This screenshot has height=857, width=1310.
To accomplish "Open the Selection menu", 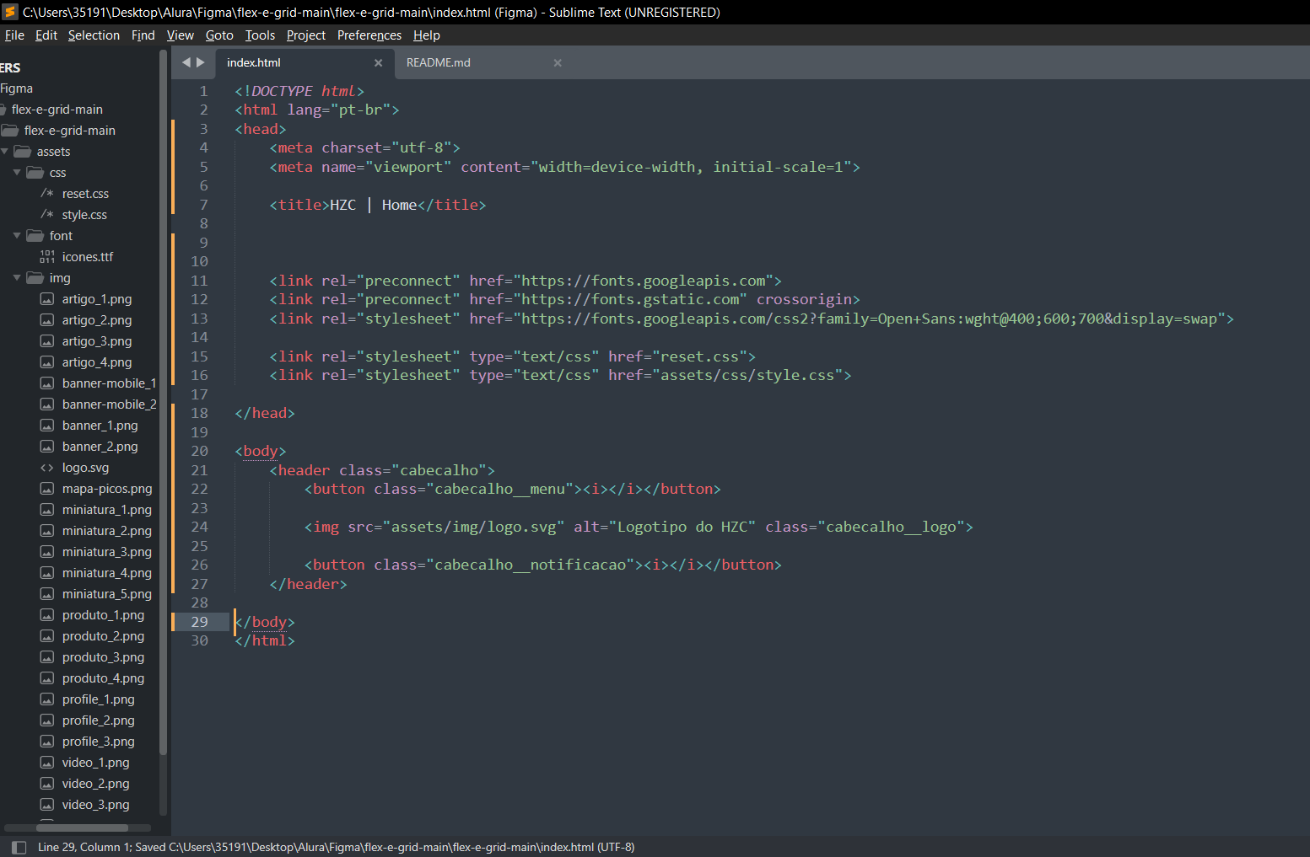I will click(x=94, y=35).
